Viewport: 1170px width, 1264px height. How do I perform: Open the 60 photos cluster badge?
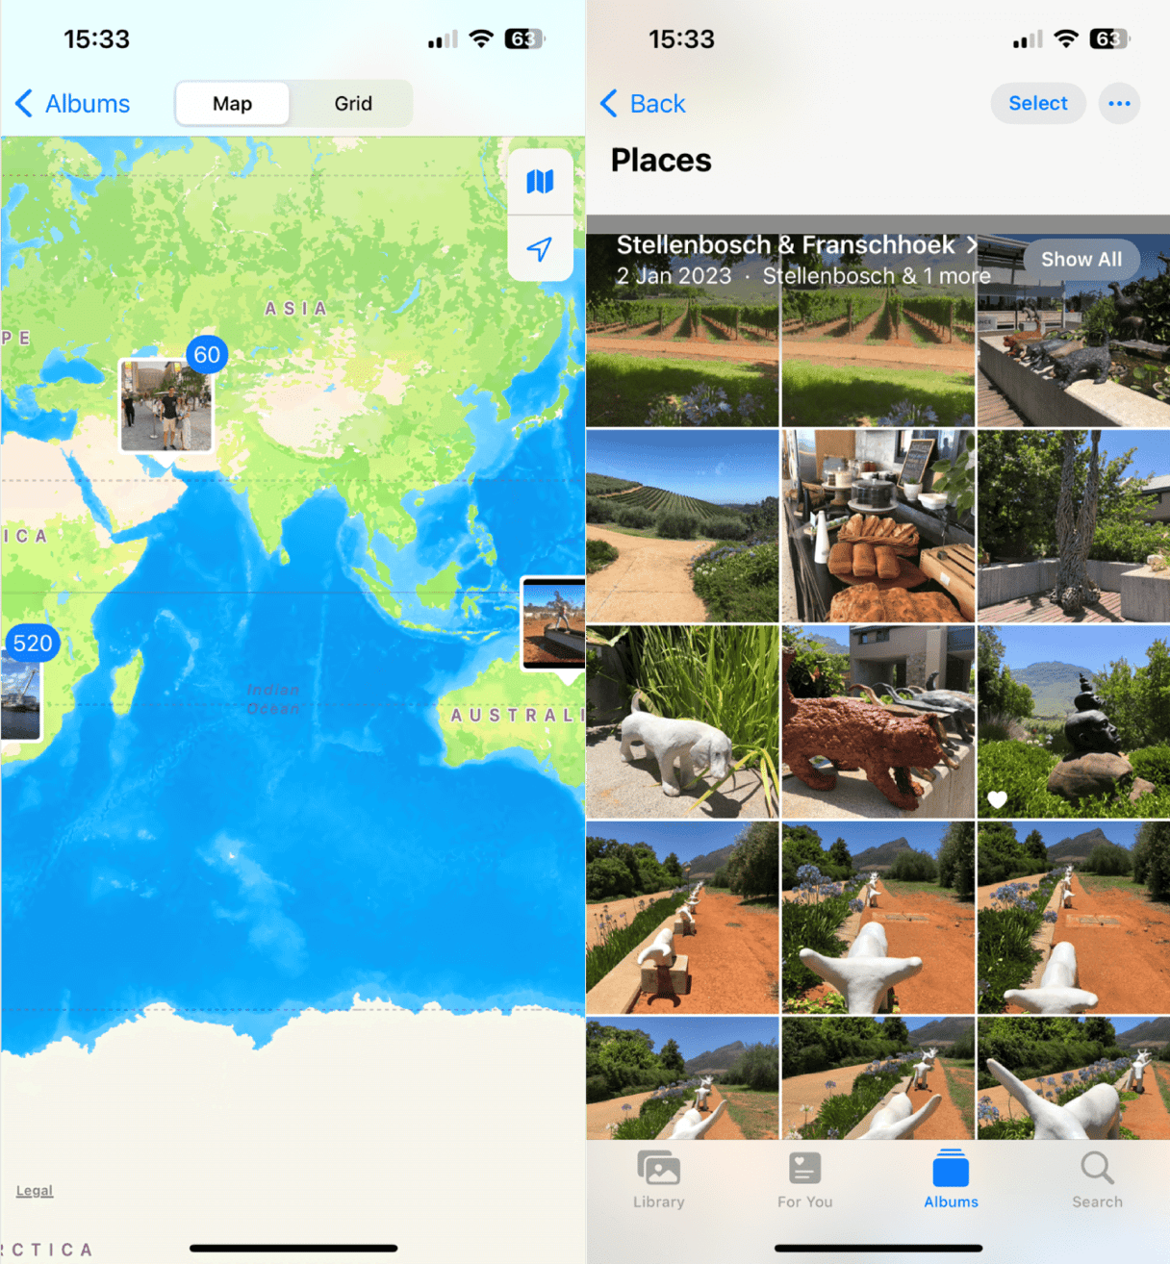(207, 355)
